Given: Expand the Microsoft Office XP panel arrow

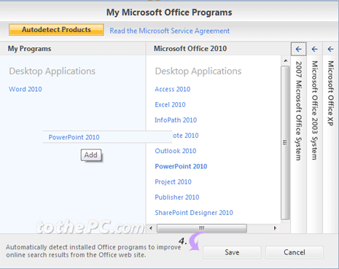Looking at the screenshot, I should [330, 49].
